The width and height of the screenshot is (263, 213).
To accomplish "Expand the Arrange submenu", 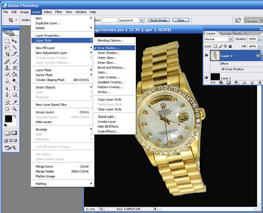I will [62, 129].
